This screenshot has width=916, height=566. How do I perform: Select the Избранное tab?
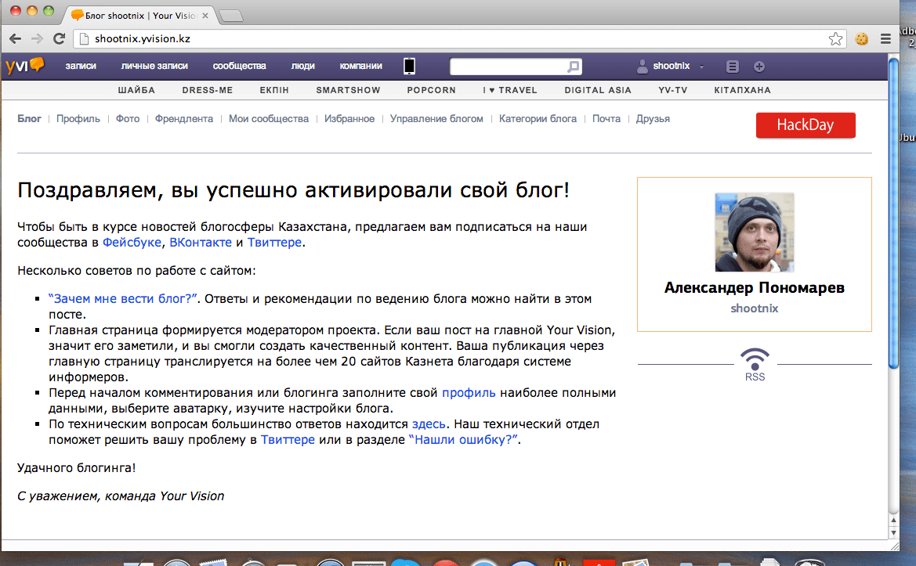(x=349, y=118)
